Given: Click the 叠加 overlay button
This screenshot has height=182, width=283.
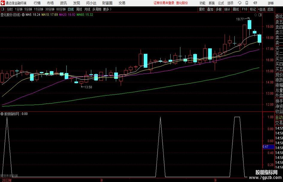Looking at the screenshot, I should click(210, 9).
